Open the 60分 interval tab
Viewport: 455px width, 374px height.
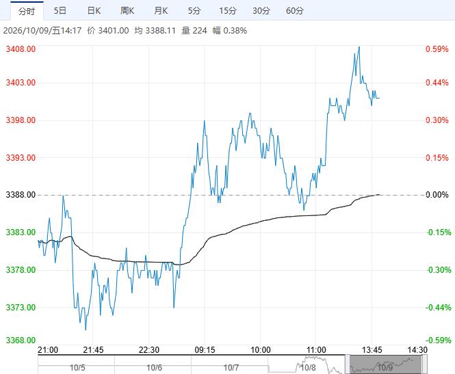[x=295, y=11]
